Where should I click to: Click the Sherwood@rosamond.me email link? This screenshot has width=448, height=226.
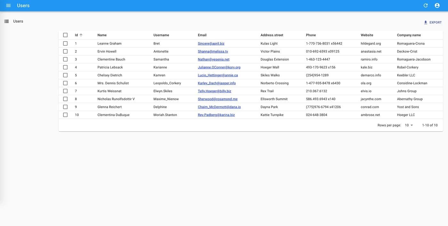[x=218, y=99]
